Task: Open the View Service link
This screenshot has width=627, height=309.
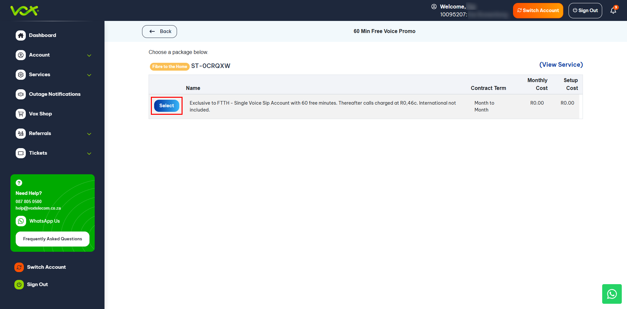Action: pyautogui.click(x=561, y=65)
